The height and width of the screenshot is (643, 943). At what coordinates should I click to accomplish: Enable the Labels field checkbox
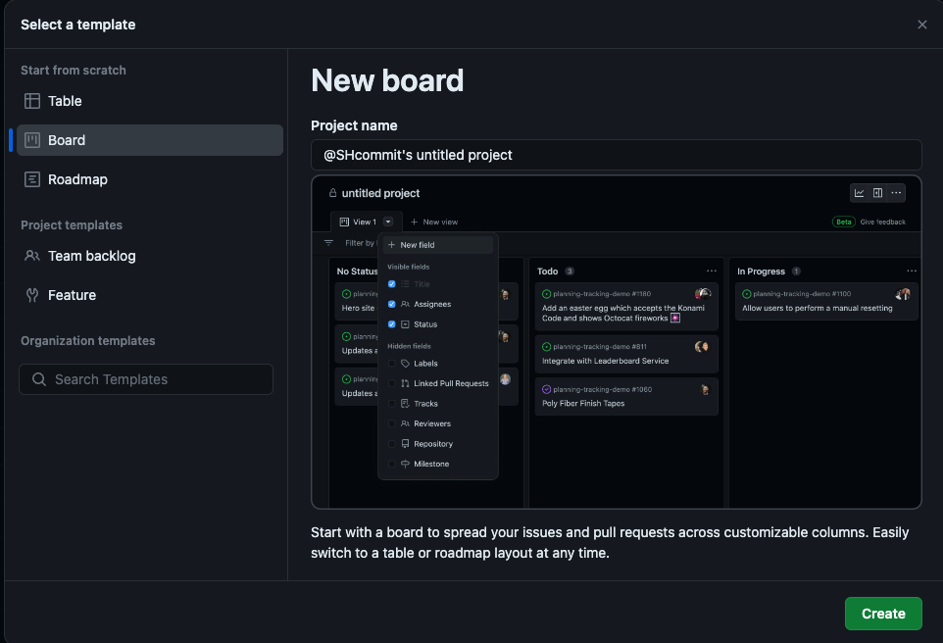(391, 364)
